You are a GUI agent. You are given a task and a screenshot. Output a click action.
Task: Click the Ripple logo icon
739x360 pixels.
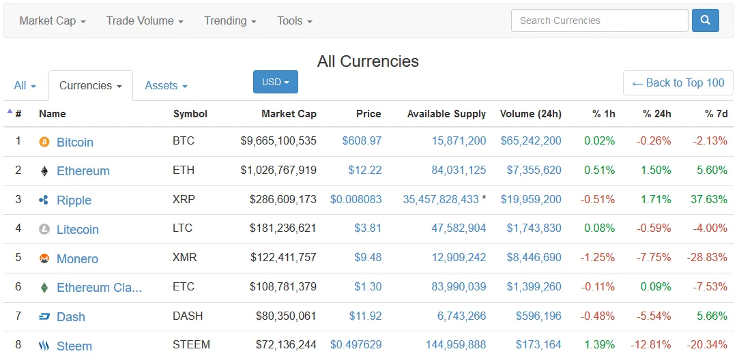click(x=44, y=200)
